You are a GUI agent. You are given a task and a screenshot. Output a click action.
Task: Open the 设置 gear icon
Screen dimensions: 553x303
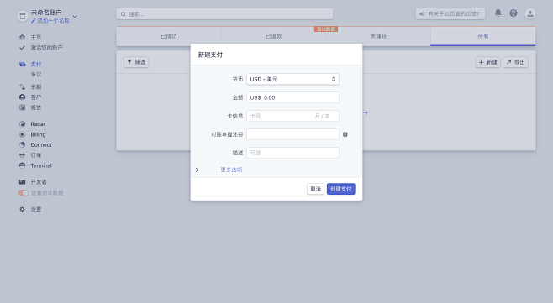[x=22, y=209]
